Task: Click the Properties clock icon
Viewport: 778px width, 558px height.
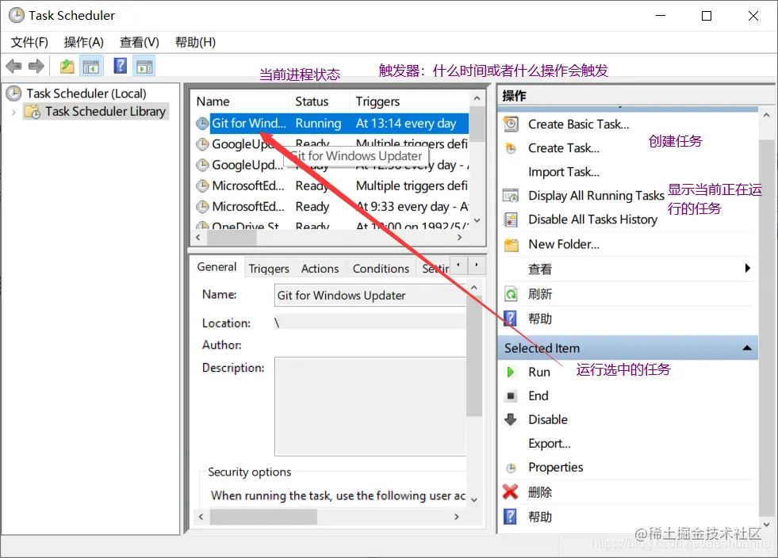Action: tap(511, 468)
